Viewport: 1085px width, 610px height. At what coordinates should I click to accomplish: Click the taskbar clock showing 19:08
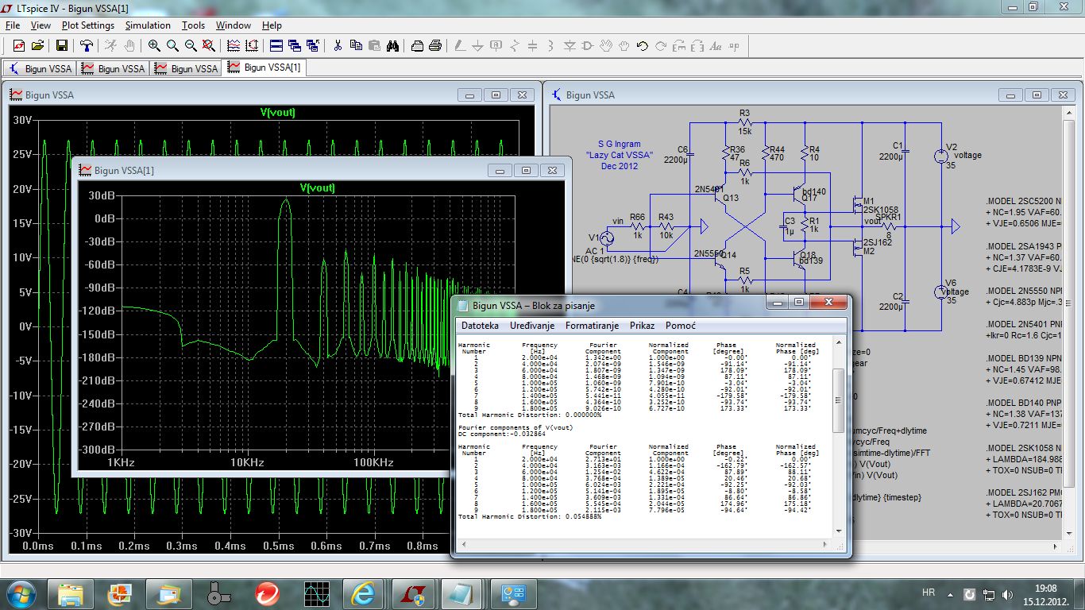[1044, 594]
